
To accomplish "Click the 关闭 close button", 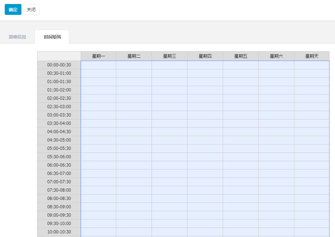I will 31,9.
